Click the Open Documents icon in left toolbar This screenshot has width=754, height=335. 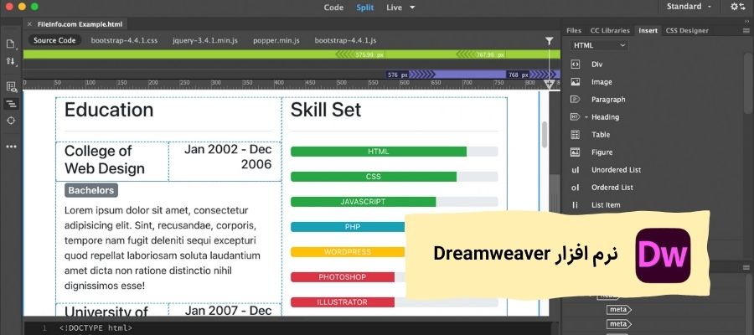point(11,44)
